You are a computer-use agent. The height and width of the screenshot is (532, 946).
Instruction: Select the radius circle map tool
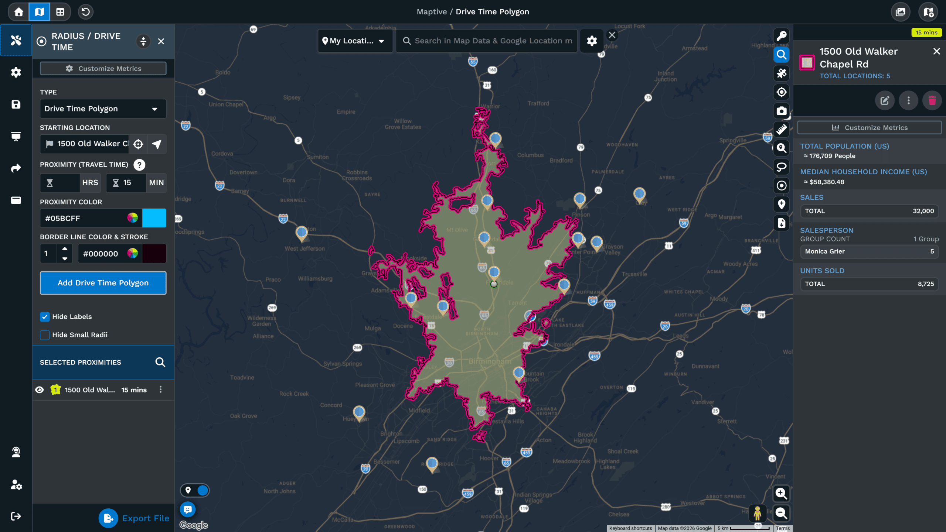tap(781, 186)
